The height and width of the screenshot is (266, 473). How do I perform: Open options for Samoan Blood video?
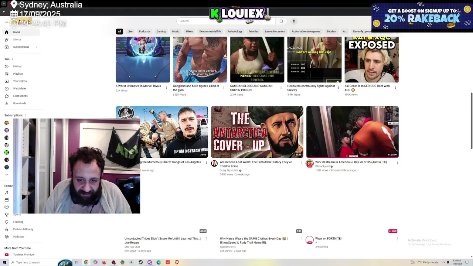tap(281, 88)
